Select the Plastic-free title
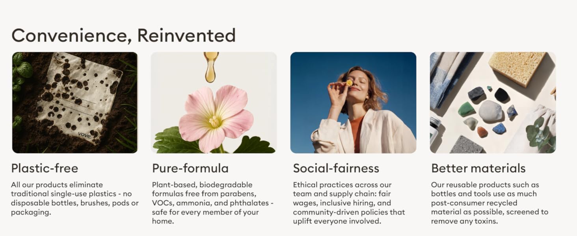Viewport: 577px width, 236px height. 45,168
